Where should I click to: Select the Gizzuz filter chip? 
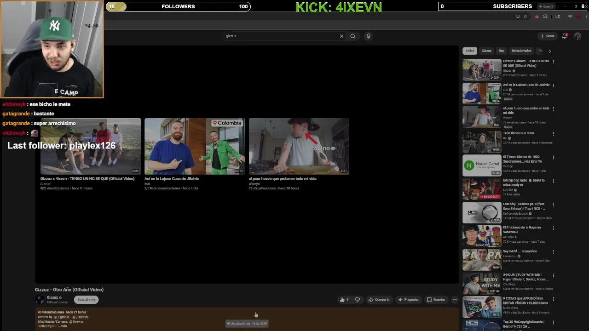coord(486,51)
